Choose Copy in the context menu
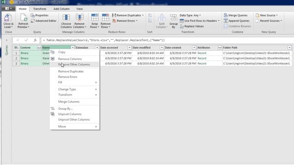Image resolution: width=294 pixels, height=165 pixels. click(74, 52)
